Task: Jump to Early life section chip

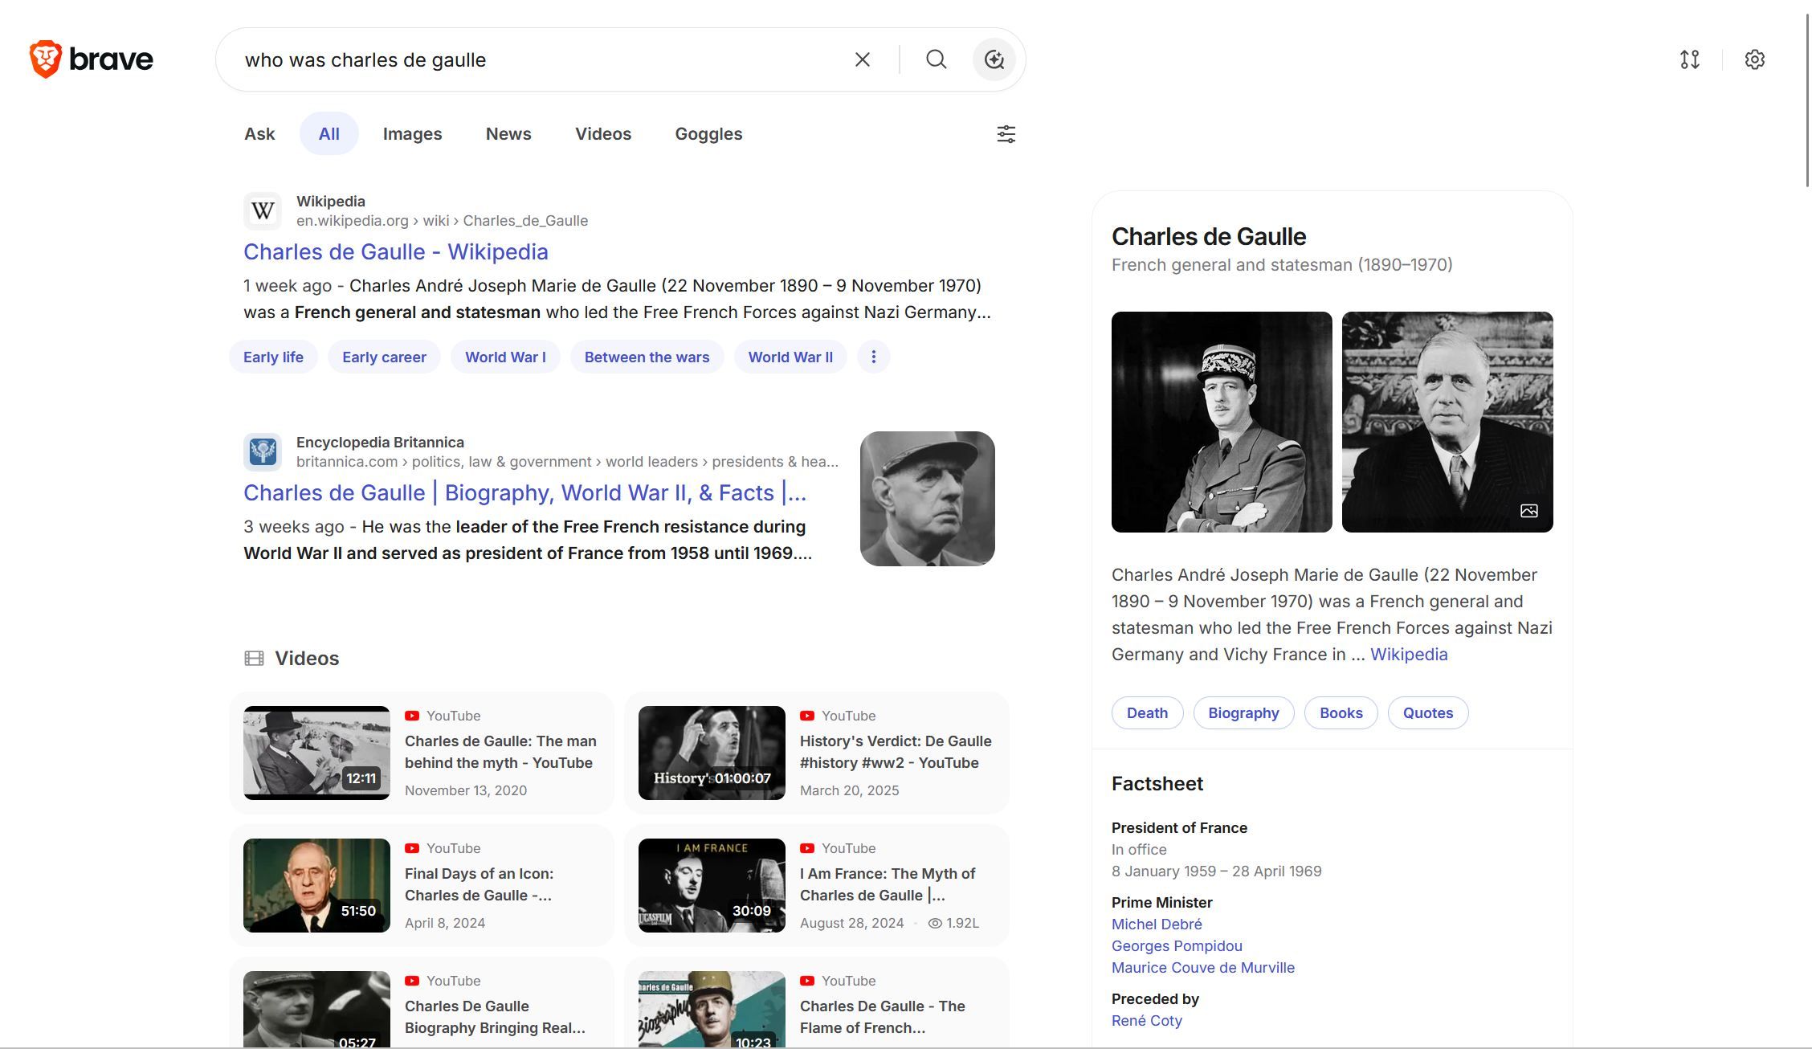Action: [273, 357]
